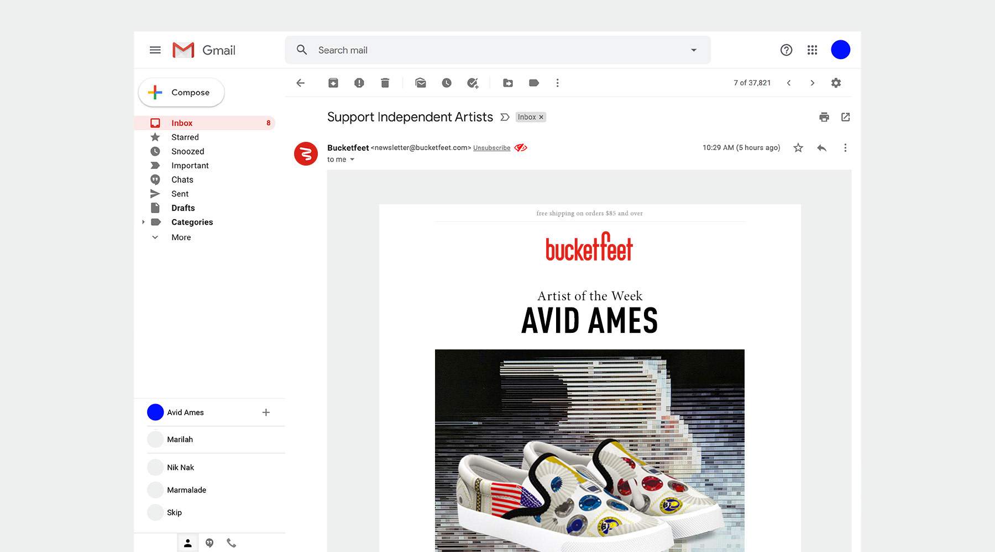Open the Google apps grid
This screenshot has width=995, height=552.
812,50
